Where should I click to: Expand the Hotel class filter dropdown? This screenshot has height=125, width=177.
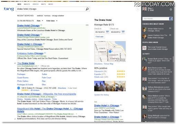(52, 21)
